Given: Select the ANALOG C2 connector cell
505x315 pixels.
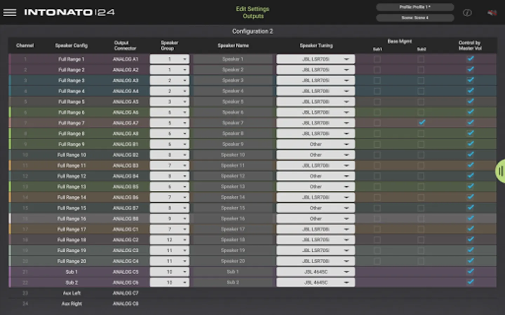Looking at the screenshot, I should point(125,240).
